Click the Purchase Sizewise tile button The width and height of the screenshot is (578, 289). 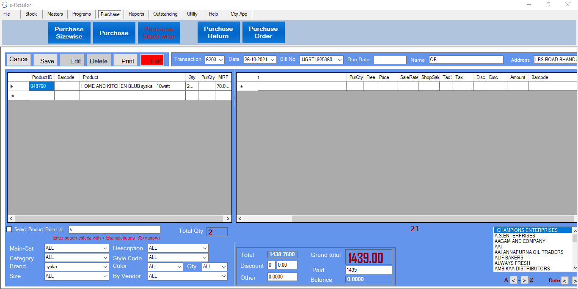(69, 33)
